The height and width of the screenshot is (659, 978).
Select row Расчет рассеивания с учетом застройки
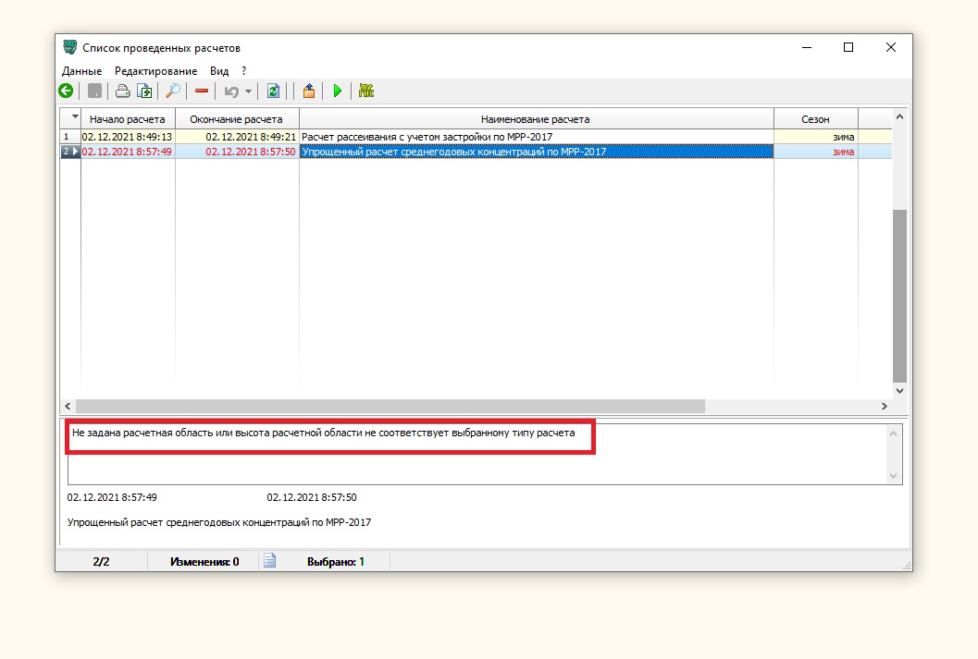tap(535, 137)
